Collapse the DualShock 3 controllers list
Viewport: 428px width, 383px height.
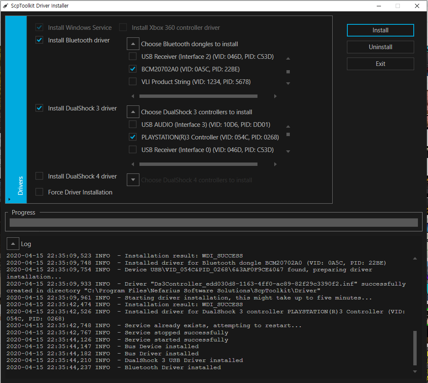pyautogui.click(x=133, y=112)
